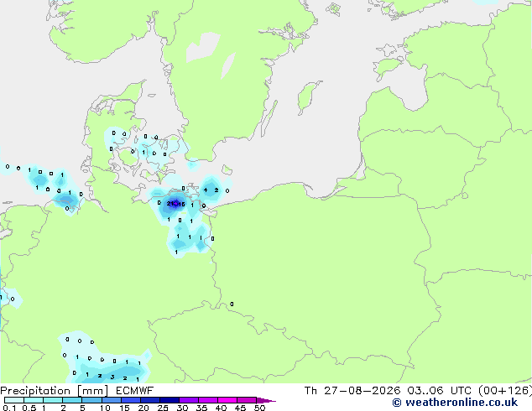This screenshot has width=532, height=411.
Task: Select the 5–10 mm legend color
Action: coord(92,400)
